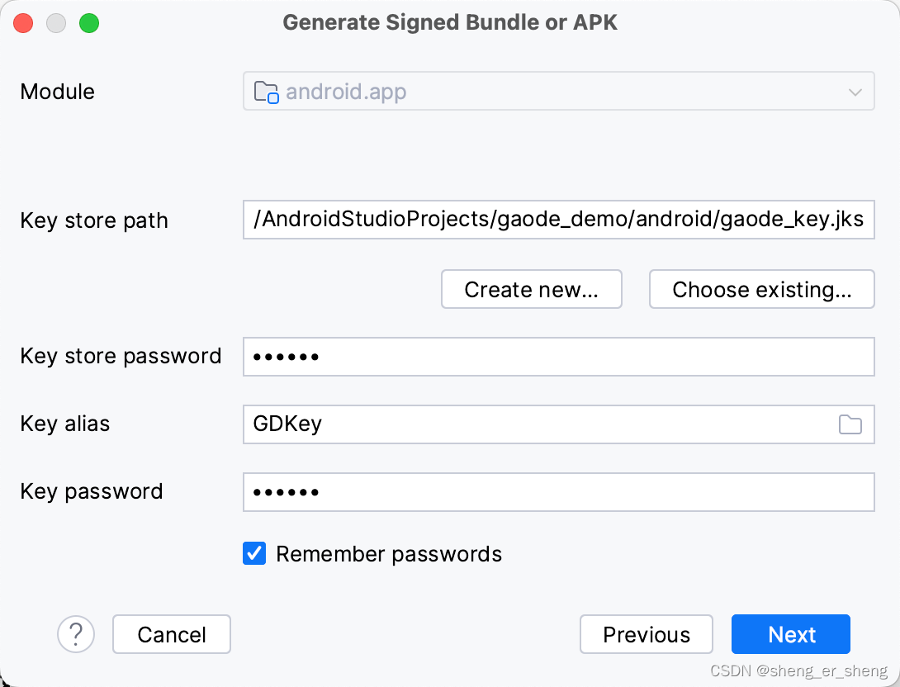This screenshot has height=687, width=900.
Task: Click the green zoom window button
Action: [89, 23]
